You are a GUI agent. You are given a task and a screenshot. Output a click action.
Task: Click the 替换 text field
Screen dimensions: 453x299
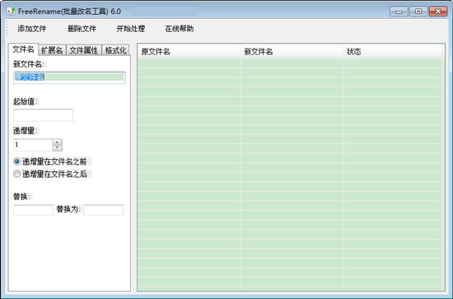tap(33, 210)
